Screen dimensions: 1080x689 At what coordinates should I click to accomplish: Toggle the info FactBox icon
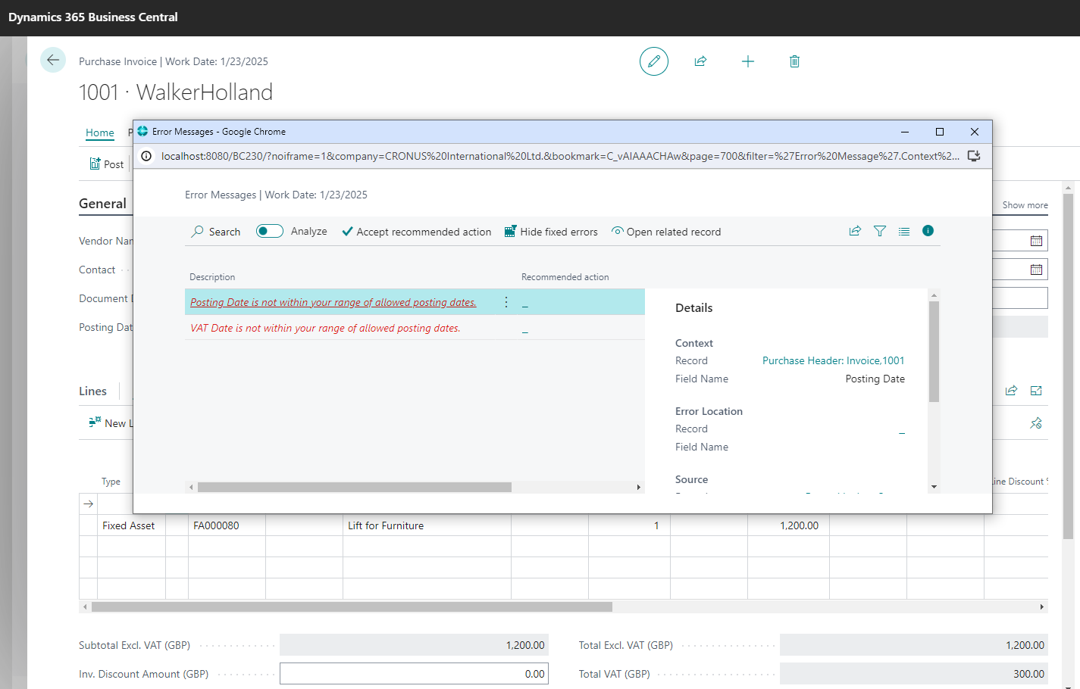[928, 231]
